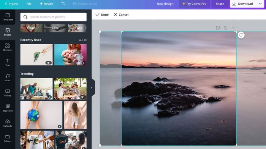The height and width of the screenshot is (149, 266).
Task: Expand the download options chevron
Action: 260,4
